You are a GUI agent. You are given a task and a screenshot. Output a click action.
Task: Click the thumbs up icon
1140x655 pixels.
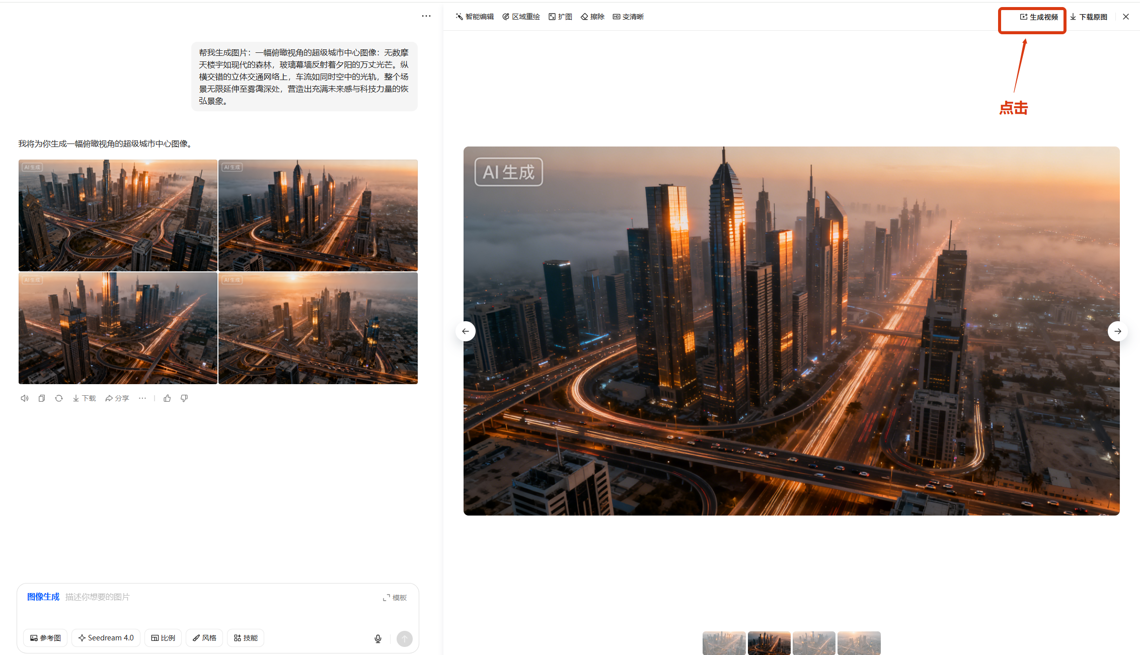pos(167,398)
